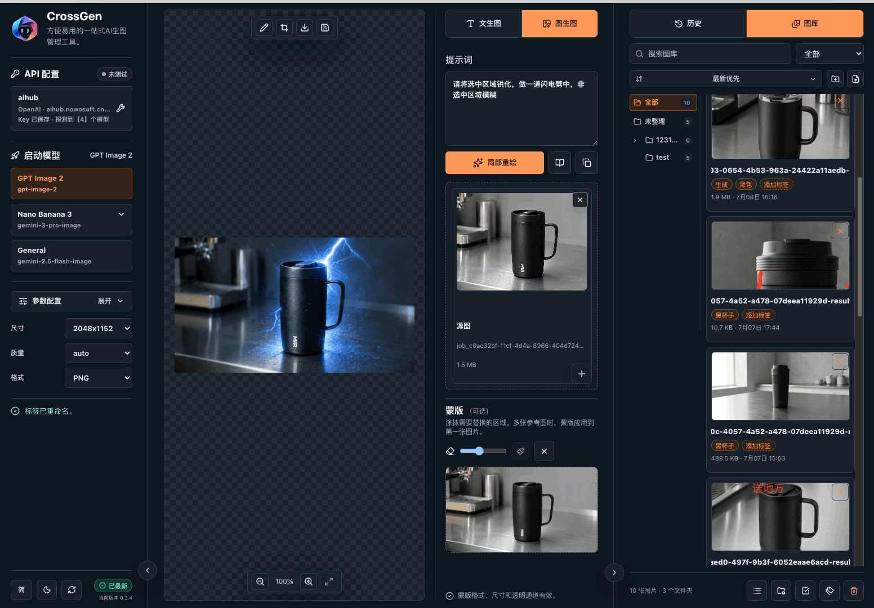Fill mask with the paint brush icon

[520, 451]
